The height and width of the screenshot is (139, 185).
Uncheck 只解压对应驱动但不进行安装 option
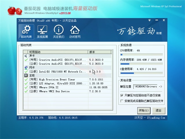tap(122, 95)
